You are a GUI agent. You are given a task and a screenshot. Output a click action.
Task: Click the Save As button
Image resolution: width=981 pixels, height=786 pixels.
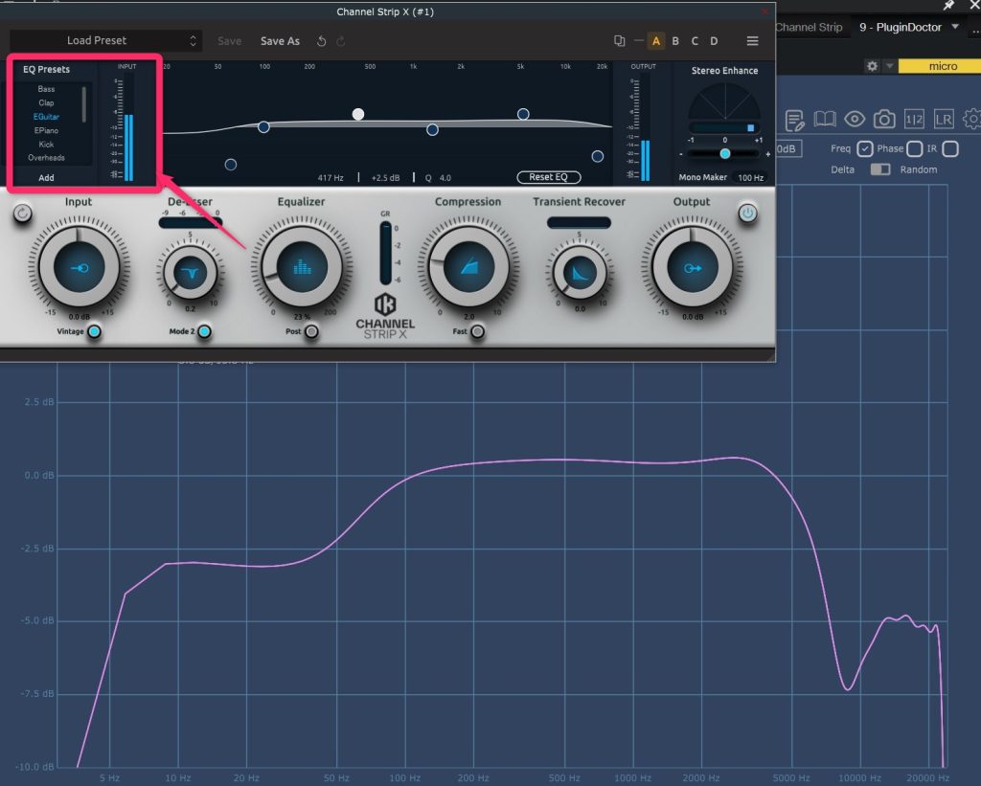click(280, 41)
